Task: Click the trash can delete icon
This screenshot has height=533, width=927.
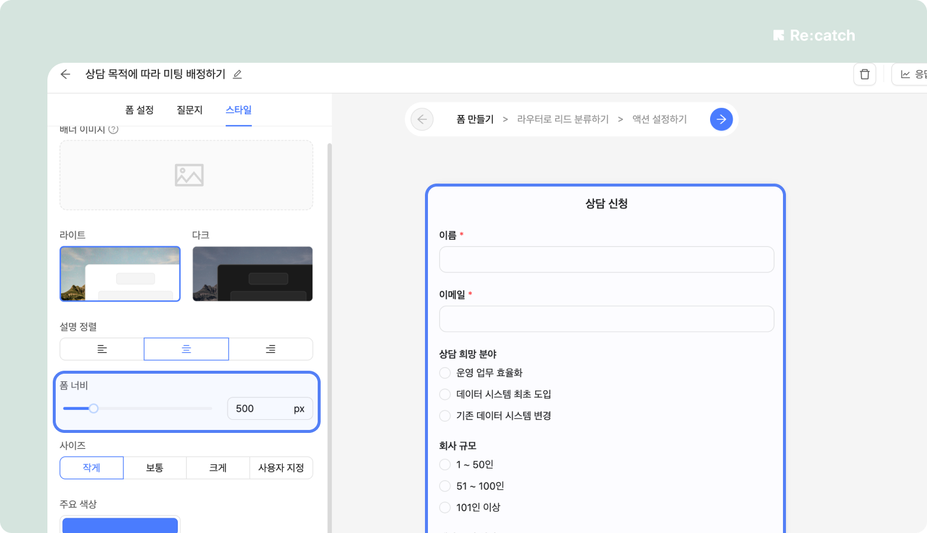Action: click(864, 74)
